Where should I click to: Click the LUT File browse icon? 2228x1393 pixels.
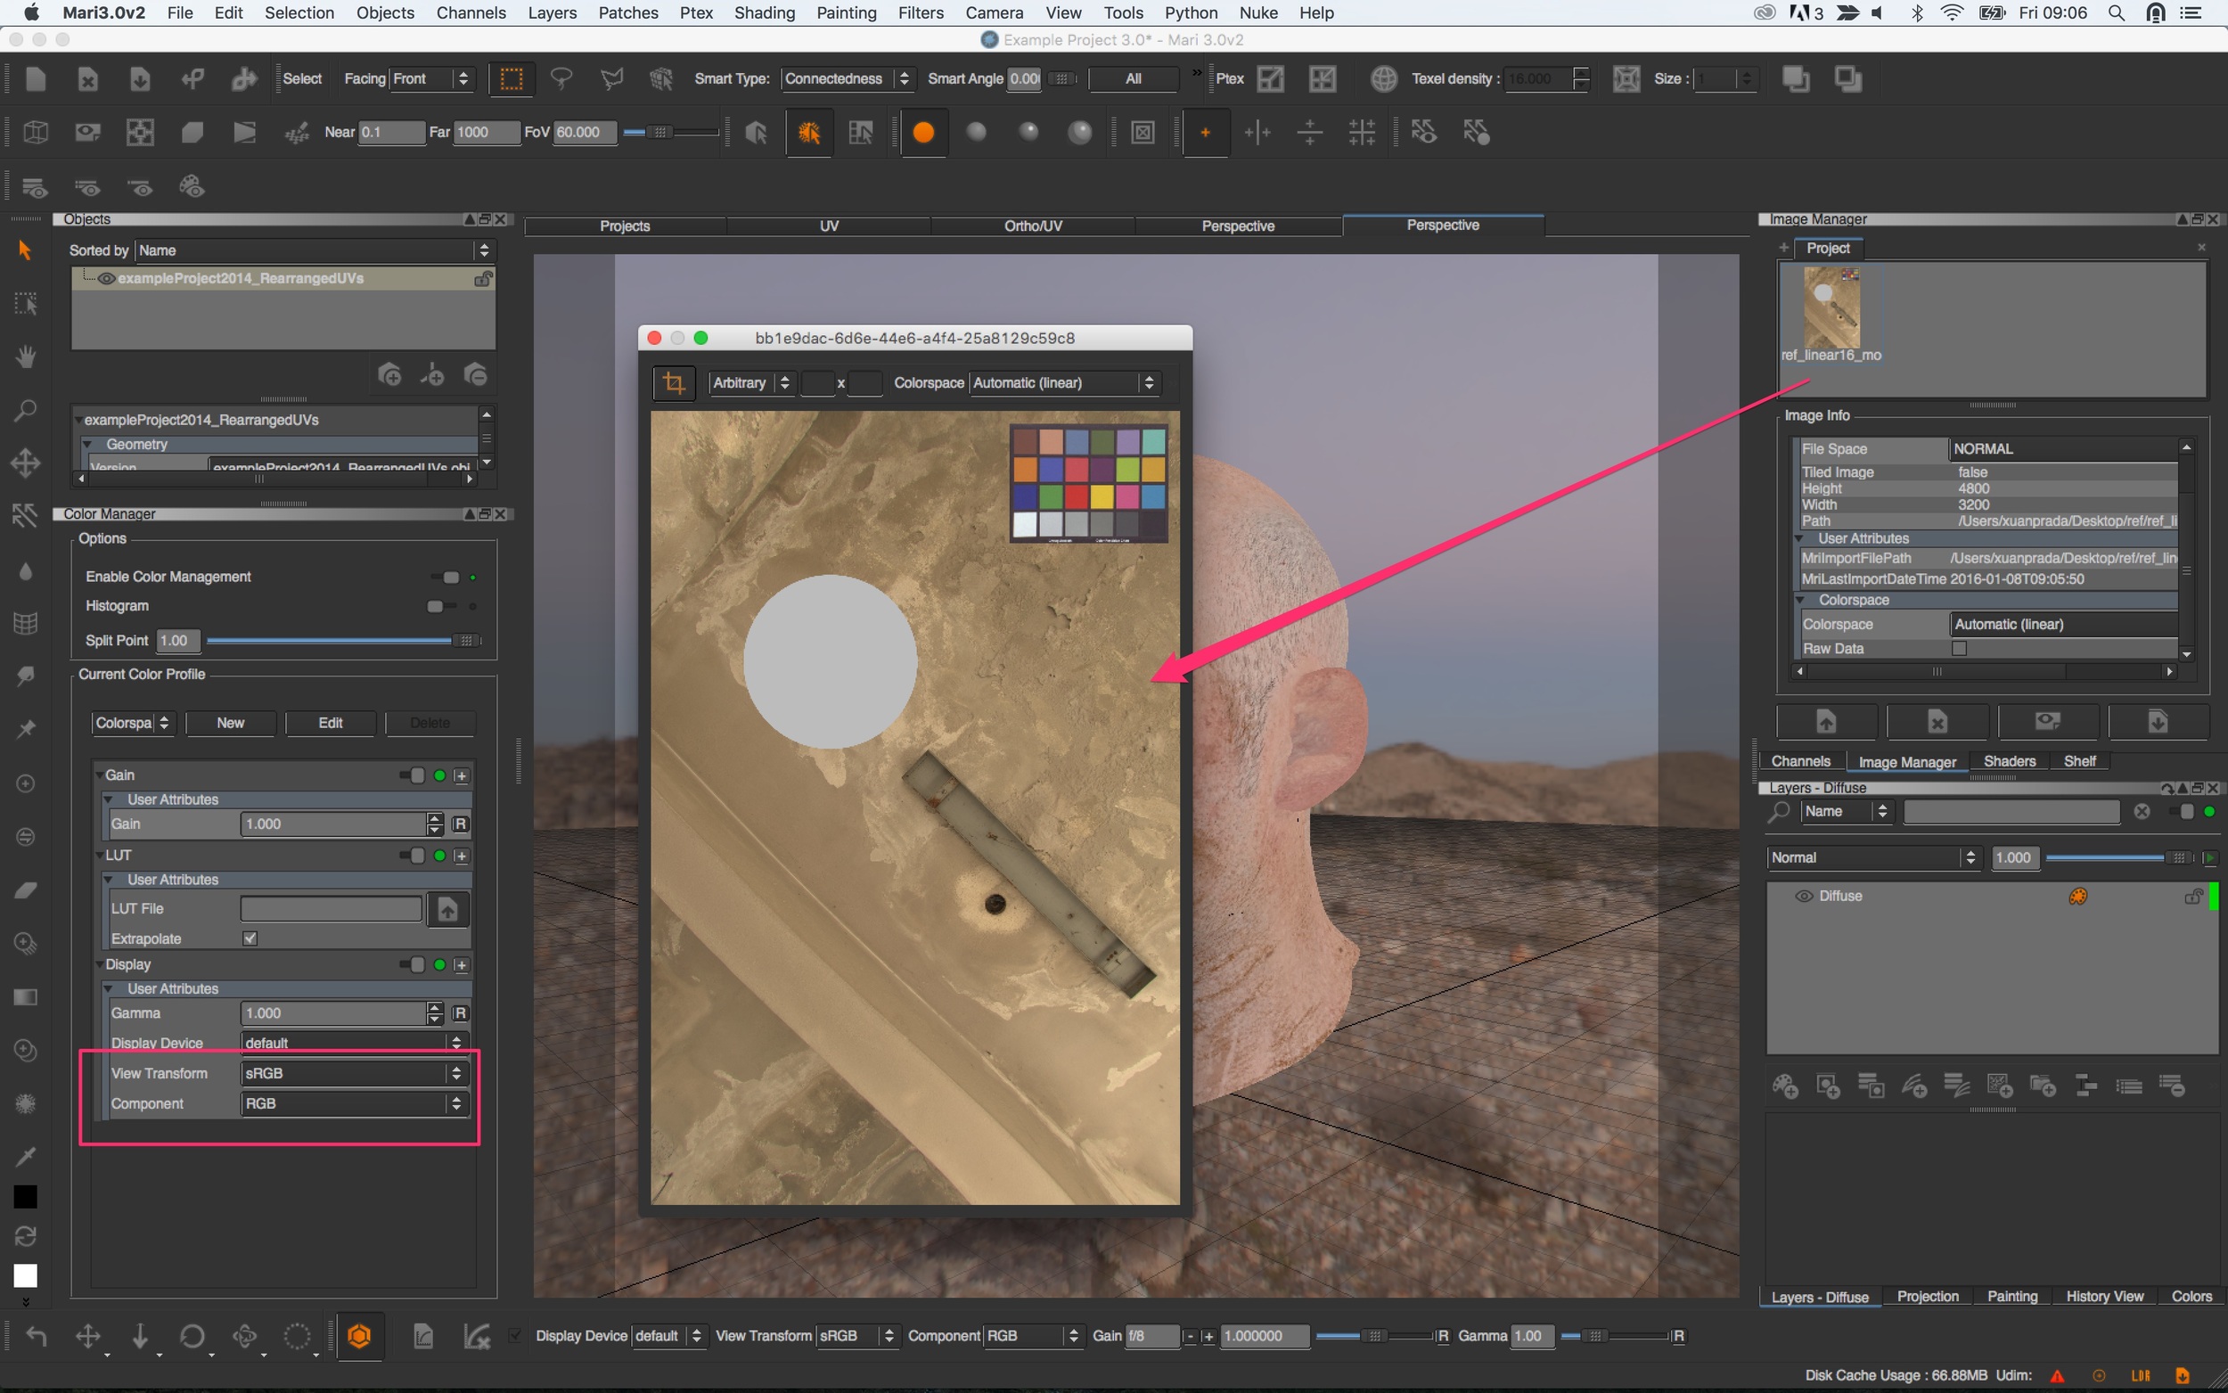click(x=447, y=909)
